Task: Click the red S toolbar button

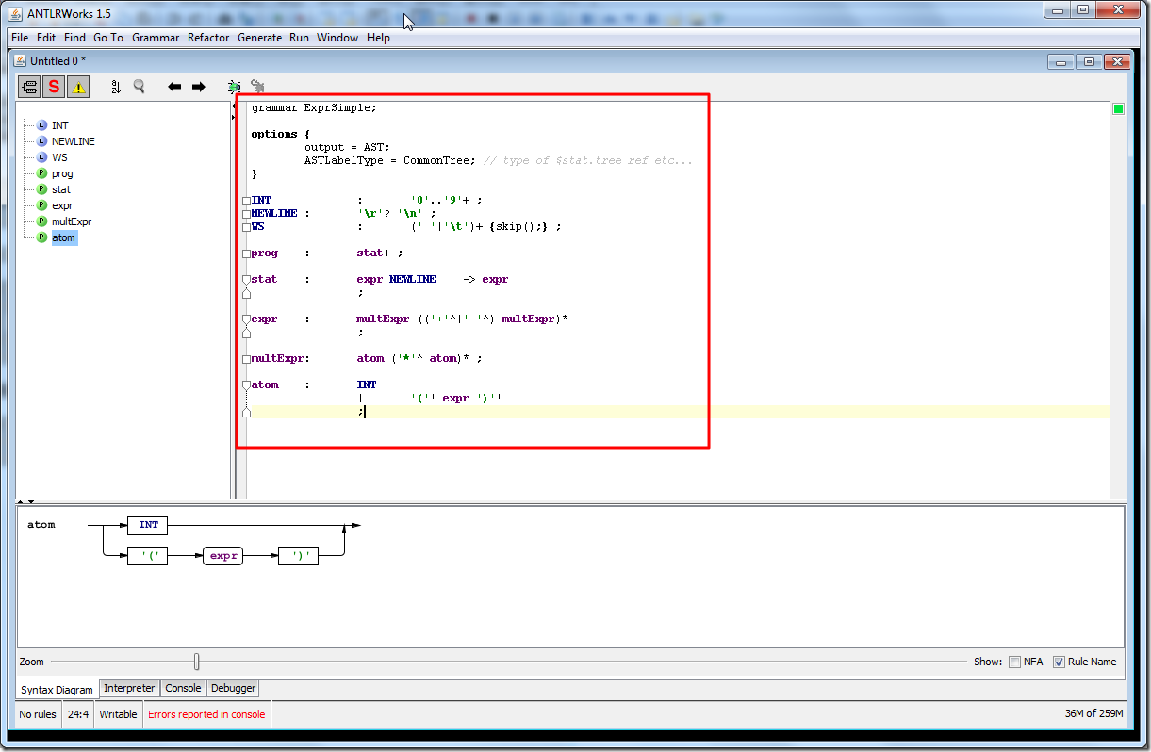Action: (x=54, y=87)
